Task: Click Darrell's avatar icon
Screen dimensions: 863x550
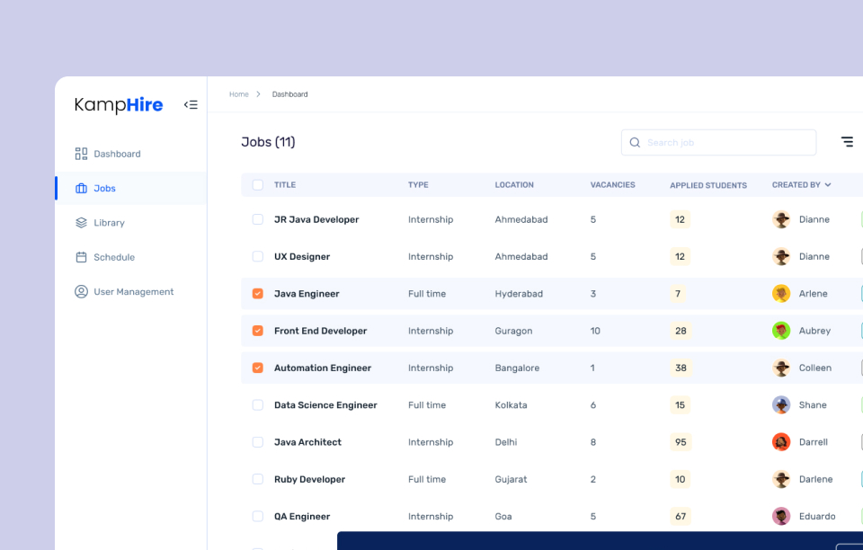Action: coord(781,442)
